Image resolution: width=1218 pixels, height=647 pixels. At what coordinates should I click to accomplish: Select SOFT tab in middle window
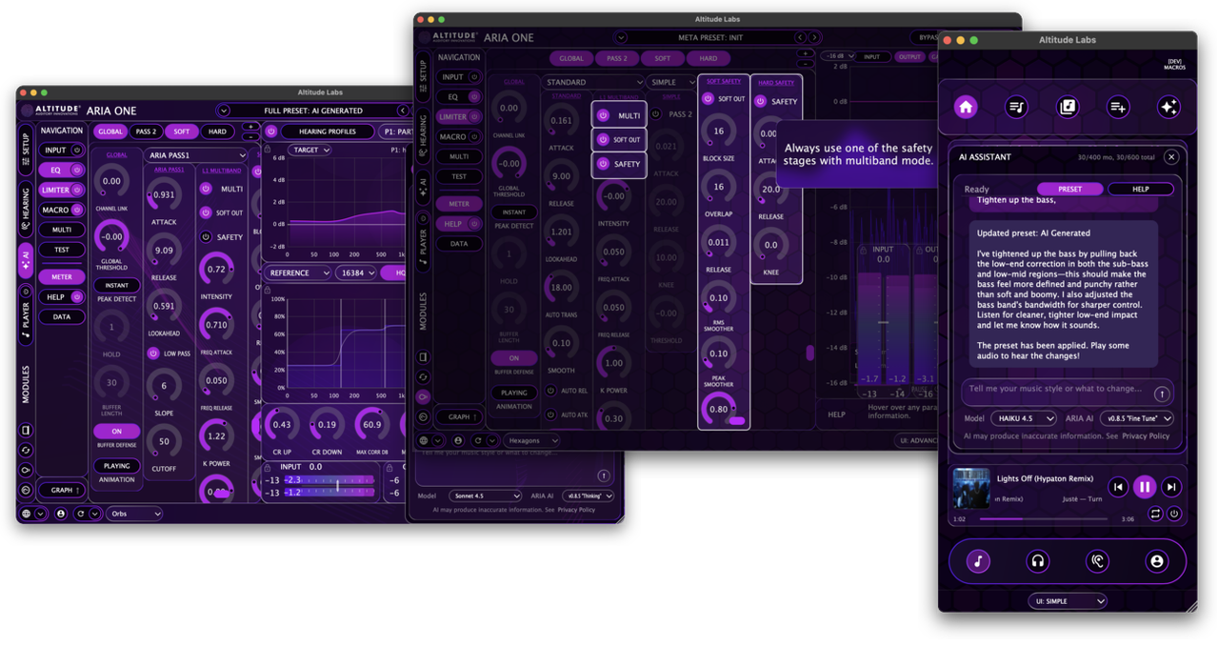pyautogui.click(x=663, y=58)
